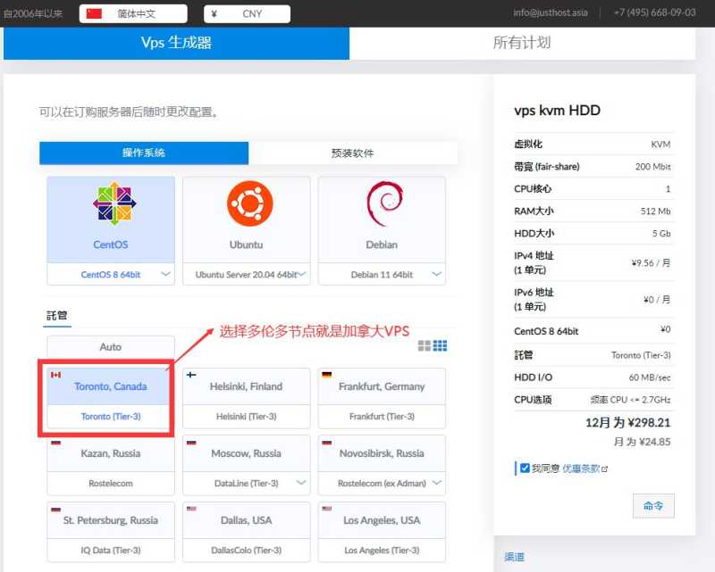The height and width of the screenshot is (572, 715).
Task: Click the info@justhost.asia email link
Action: [551, 12]
